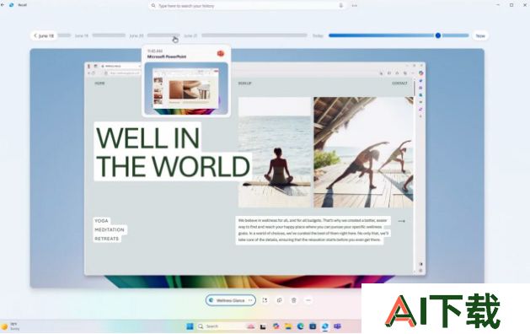Click the Copilot icon in Edge sidebar snapshot
The height and width of the screenshot is (334, 530).
420,73
